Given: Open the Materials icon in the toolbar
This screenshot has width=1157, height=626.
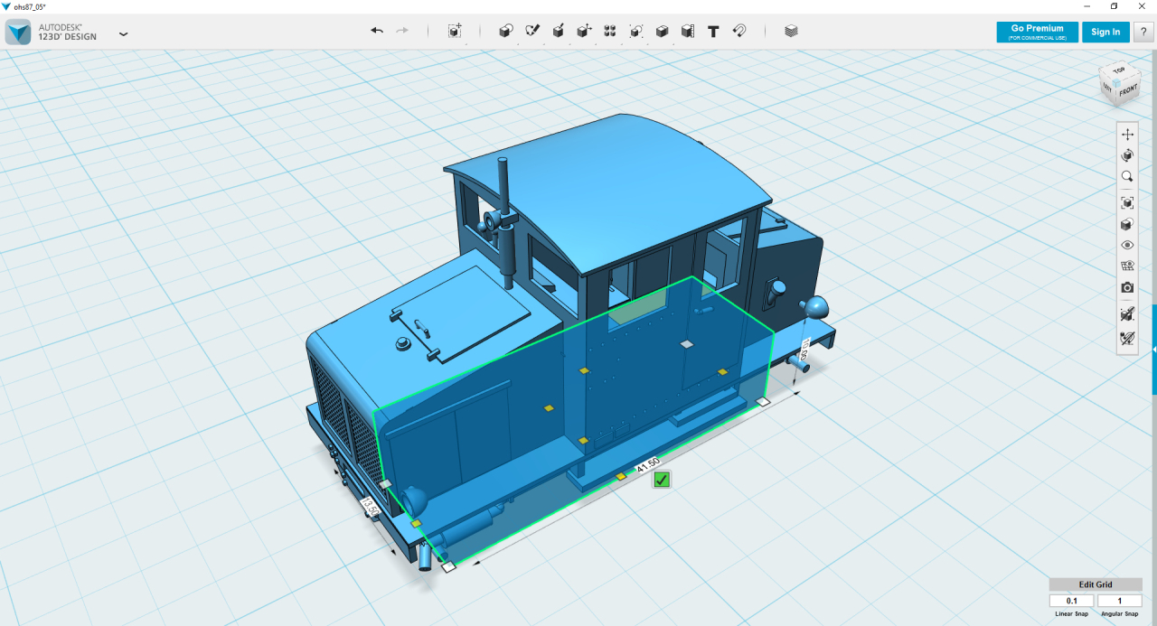Looking at the screenshot, I should click(x=791, y=31).
